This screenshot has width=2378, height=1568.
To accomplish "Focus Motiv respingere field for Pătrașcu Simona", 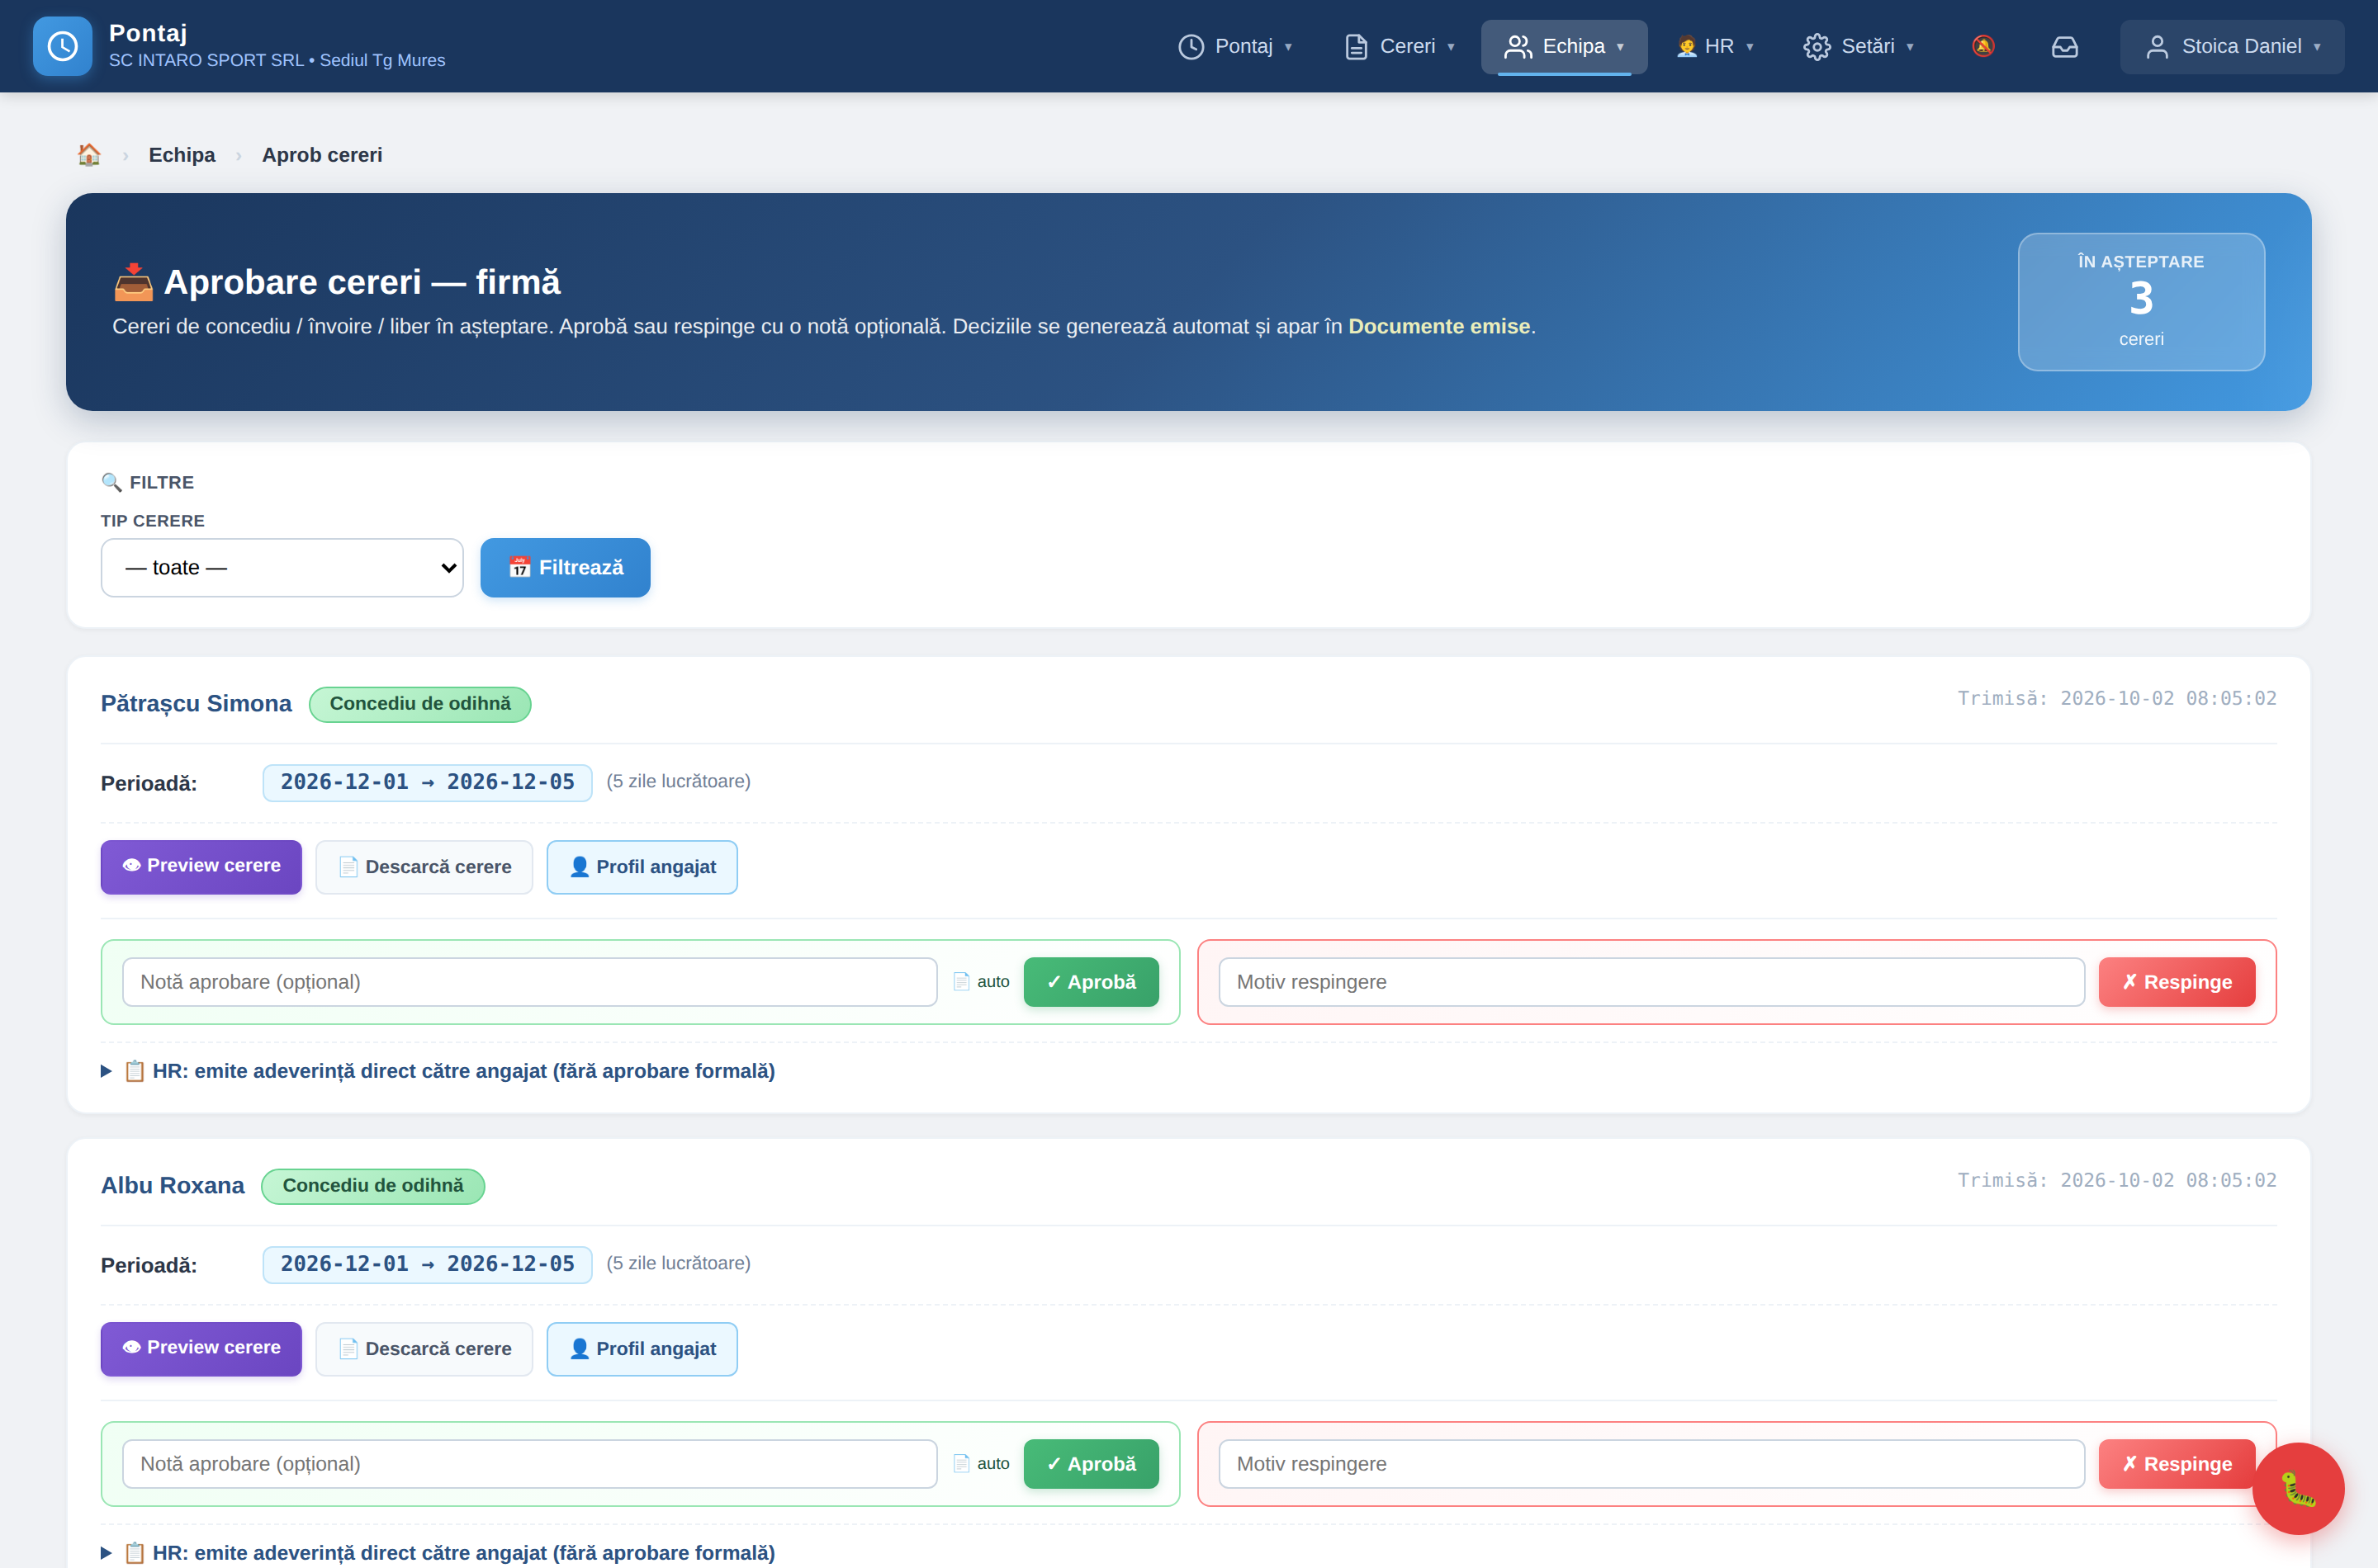I will pos(1651,982).
